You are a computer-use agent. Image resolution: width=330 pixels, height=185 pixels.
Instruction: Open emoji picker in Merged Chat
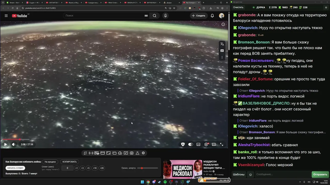[250, 175]
